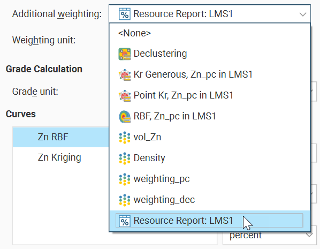Click the Additional weighting combo box field
This screenshot has width=320, height=249.
click(210, 14)
